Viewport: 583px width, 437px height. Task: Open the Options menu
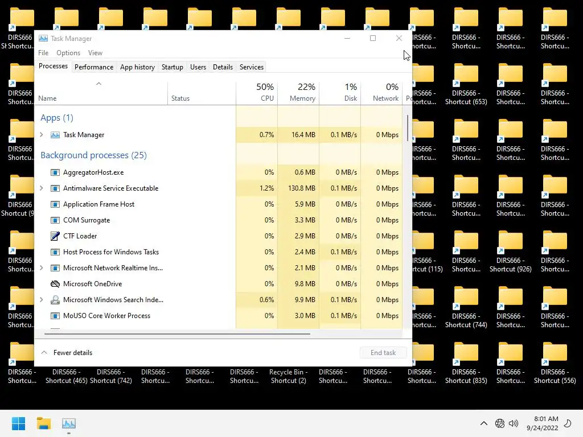point(68,53)
